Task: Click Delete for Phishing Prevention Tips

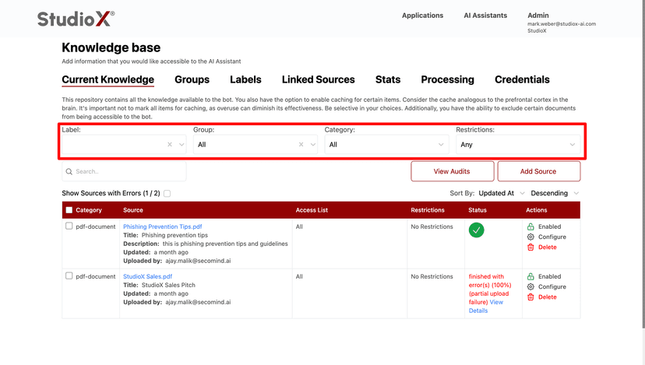Action: 548,247
